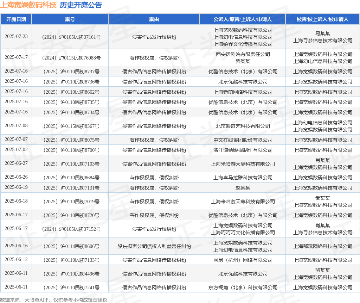This screenshot has width=360, height=303.
Task: Click case number 沪0105民初37152号
Action: coord(80,229)
